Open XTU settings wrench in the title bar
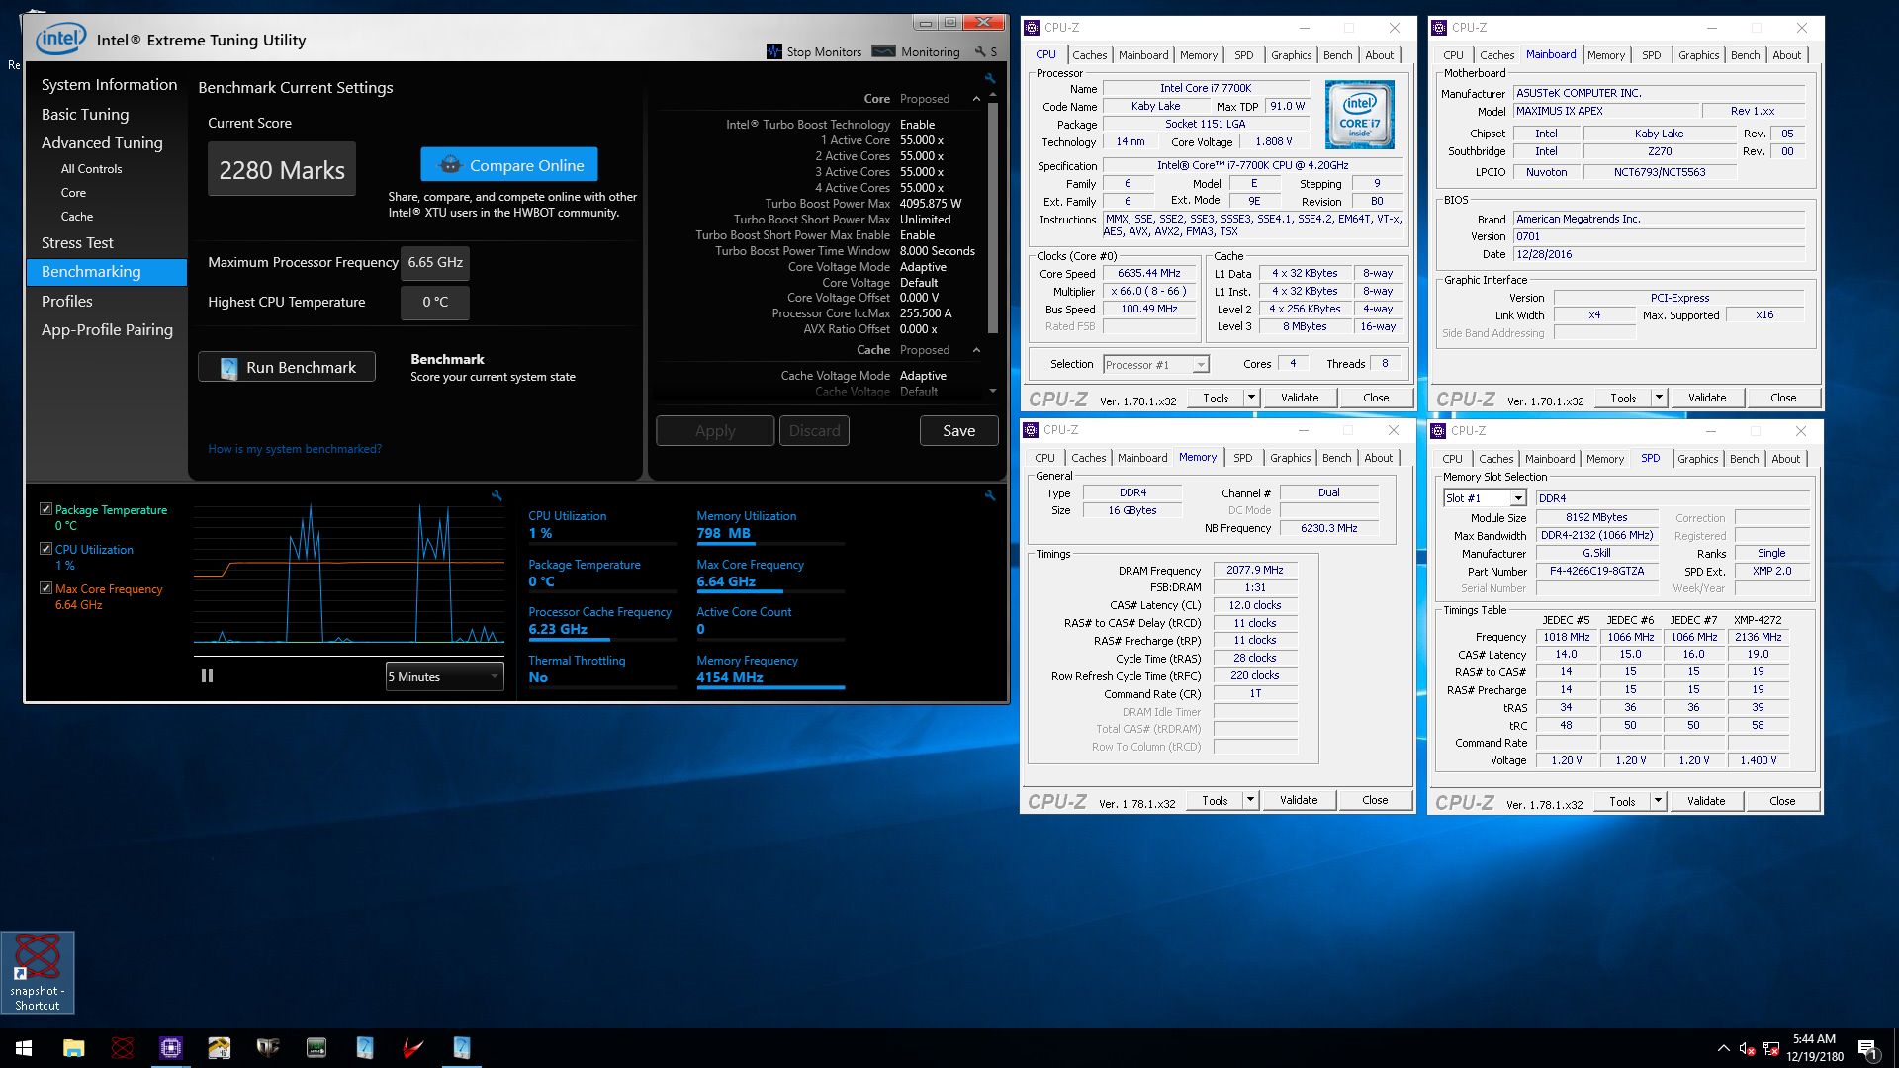1899x1068 pixels. [980, 51]
